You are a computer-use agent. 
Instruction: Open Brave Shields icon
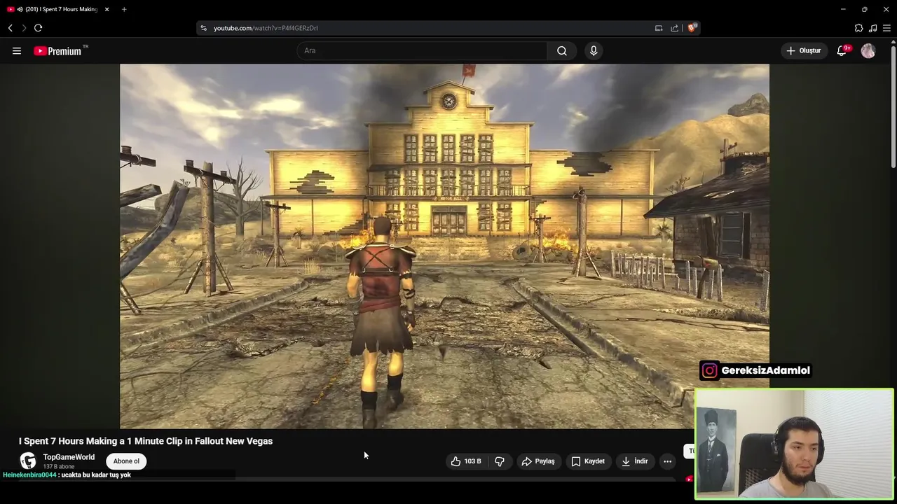[x=692, y=28]
